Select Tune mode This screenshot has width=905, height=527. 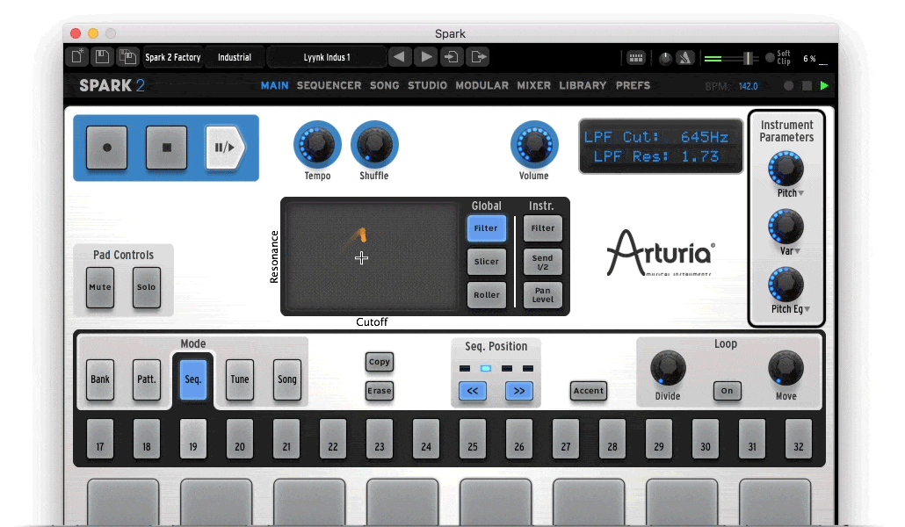click(x=240, y=379)
